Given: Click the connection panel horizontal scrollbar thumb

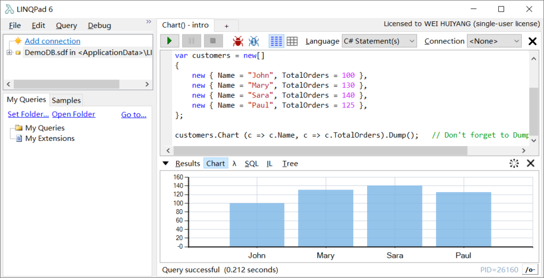Looking at the screenshot, I should 66,84.
